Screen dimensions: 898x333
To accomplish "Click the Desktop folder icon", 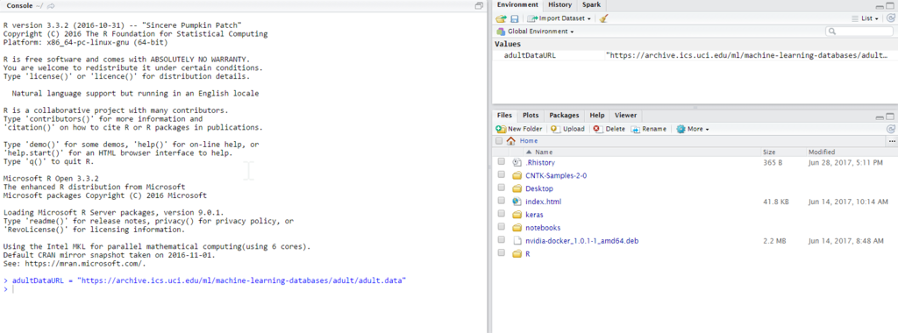I will point(517,188).
